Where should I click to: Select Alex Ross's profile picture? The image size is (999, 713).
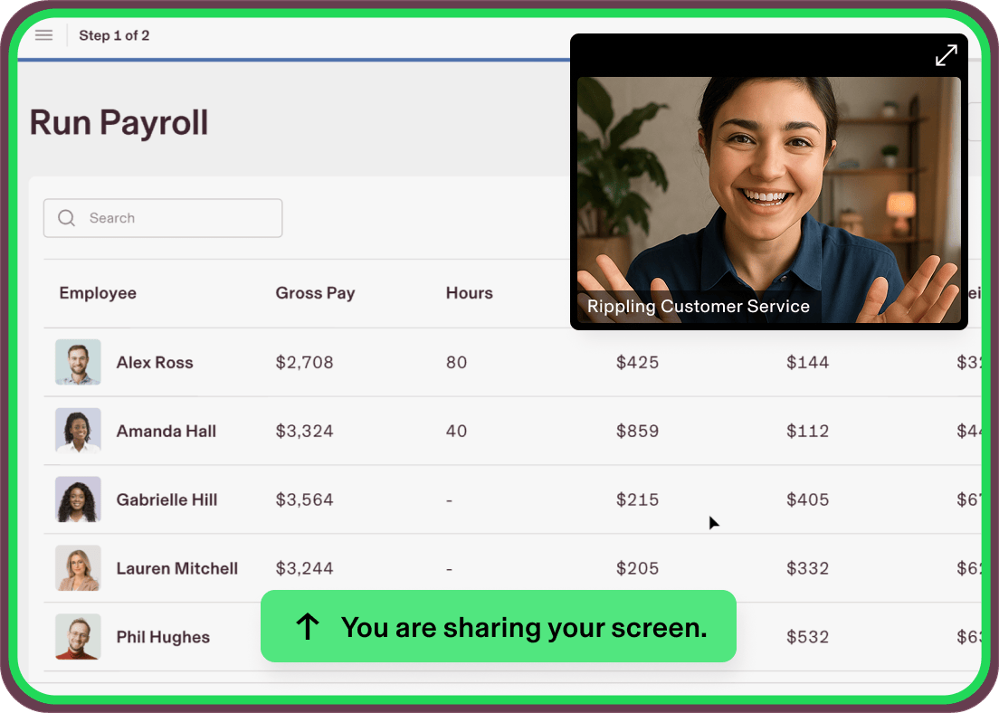(x=78, y=362)
